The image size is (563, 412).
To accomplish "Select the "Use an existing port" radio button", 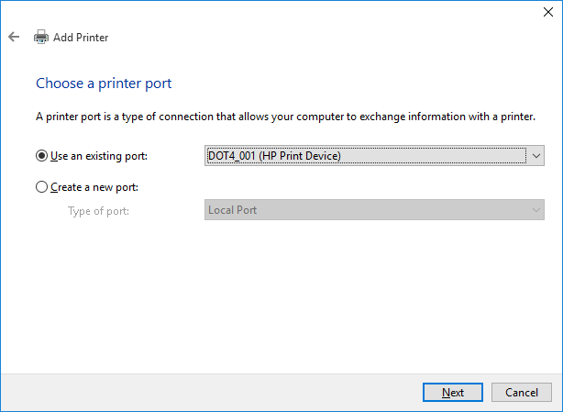I will pyautogui.click(x=41, y=156).
